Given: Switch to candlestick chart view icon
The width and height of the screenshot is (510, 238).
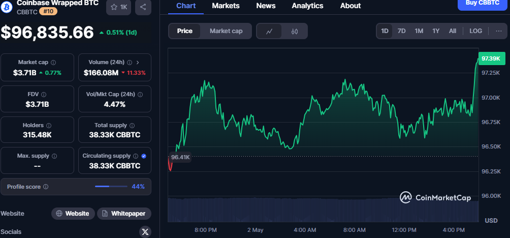Looking at the screenshot, I should (295, 31).
